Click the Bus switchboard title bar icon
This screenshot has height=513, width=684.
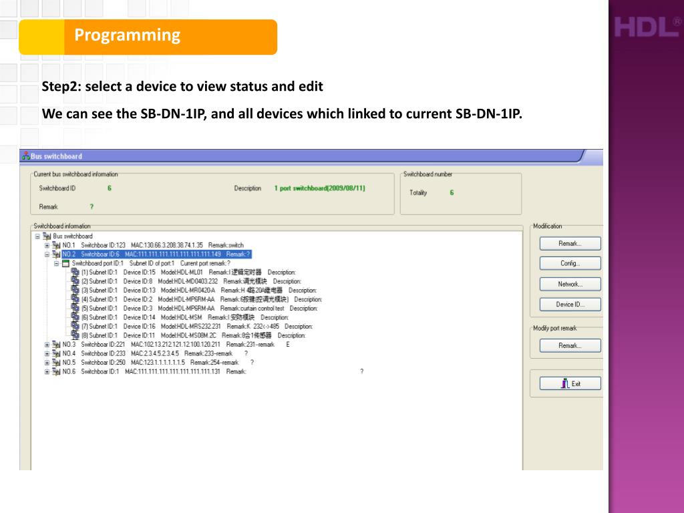(26, 156)
